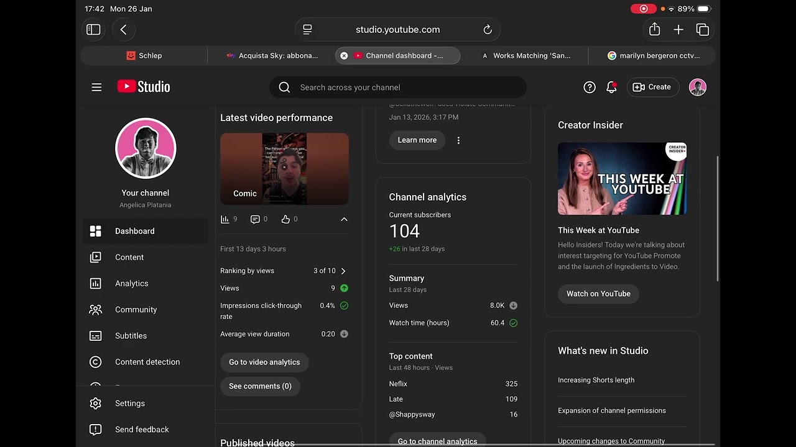The height and width of the screenshot is (447, 796).
Task: Switch to Works Matching browser tab
Action: (525, 56)
